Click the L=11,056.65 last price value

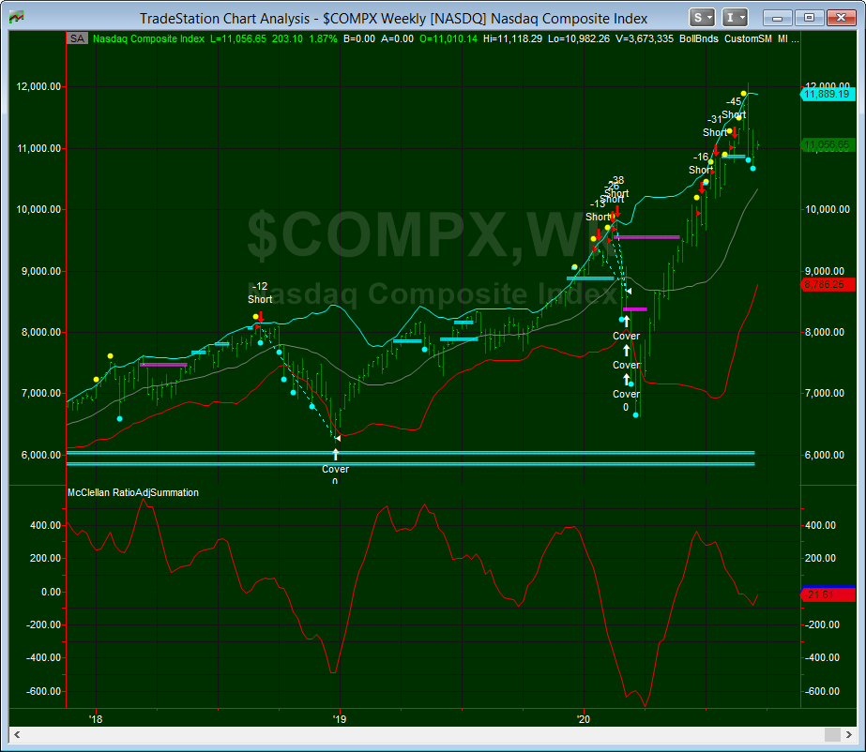pyautogui.click(x=238, y=38)
